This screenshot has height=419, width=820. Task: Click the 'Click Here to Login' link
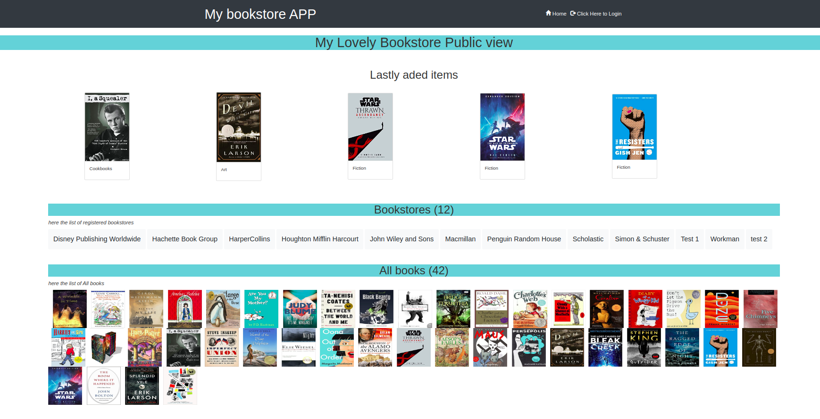596,14
